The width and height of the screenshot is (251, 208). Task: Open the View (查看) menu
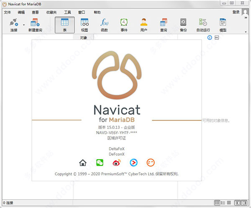coord(35,12)
